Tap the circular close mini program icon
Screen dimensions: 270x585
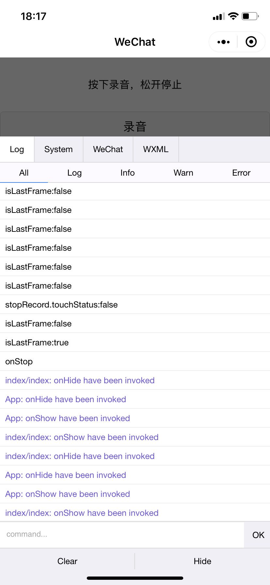[251, 42]
